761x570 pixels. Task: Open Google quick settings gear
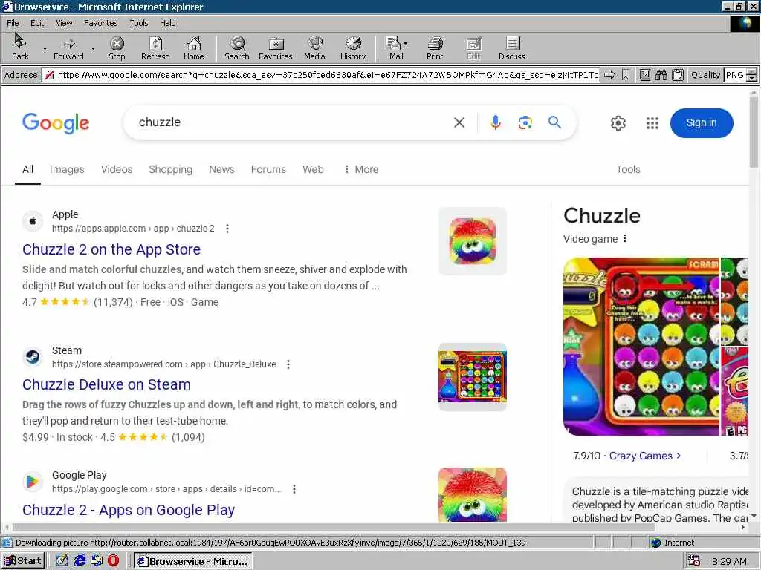618,123
